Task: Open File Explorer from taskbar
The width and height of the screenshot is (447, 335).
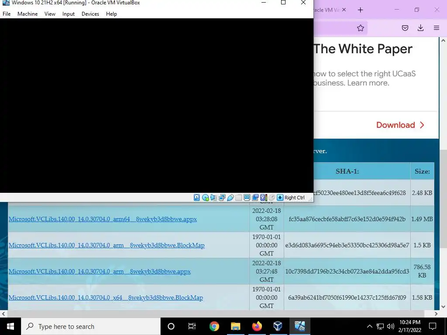Action: point(235,326)
